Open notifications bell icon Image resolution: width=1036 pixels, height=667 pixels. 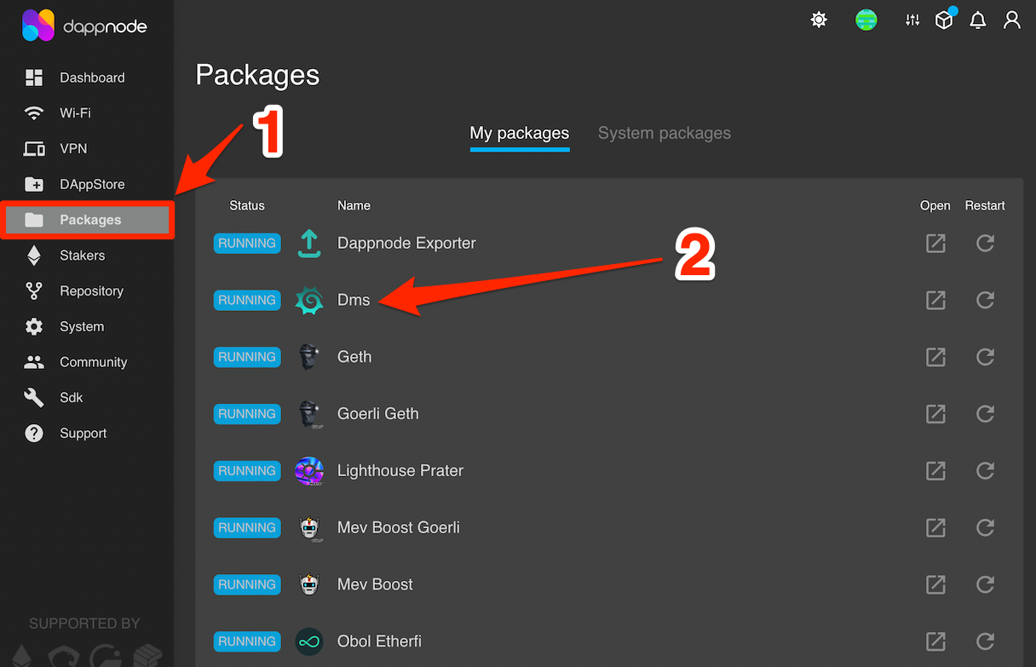[x=978, y=20]
